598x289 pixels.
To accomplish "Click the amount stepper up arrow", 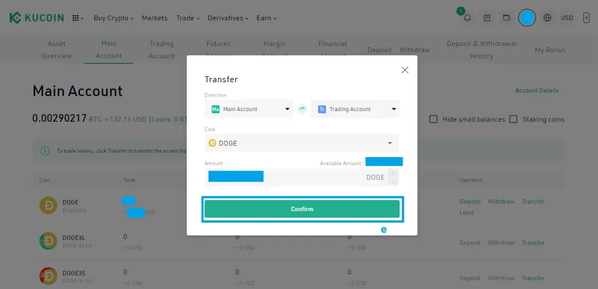I will (x=393, y=173).
